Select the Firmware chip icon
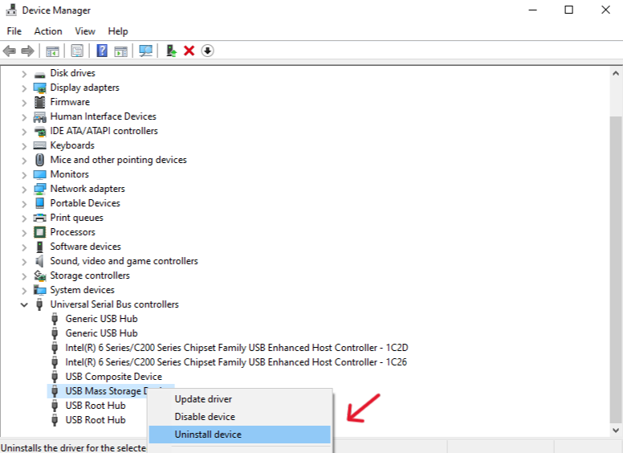Screen dimensions: 623x453 click(39, 102)
